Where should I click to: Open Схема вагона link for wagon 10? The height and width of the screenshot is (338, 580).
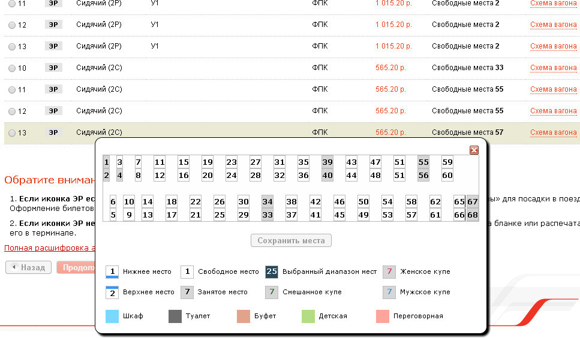tap(553, 68)
